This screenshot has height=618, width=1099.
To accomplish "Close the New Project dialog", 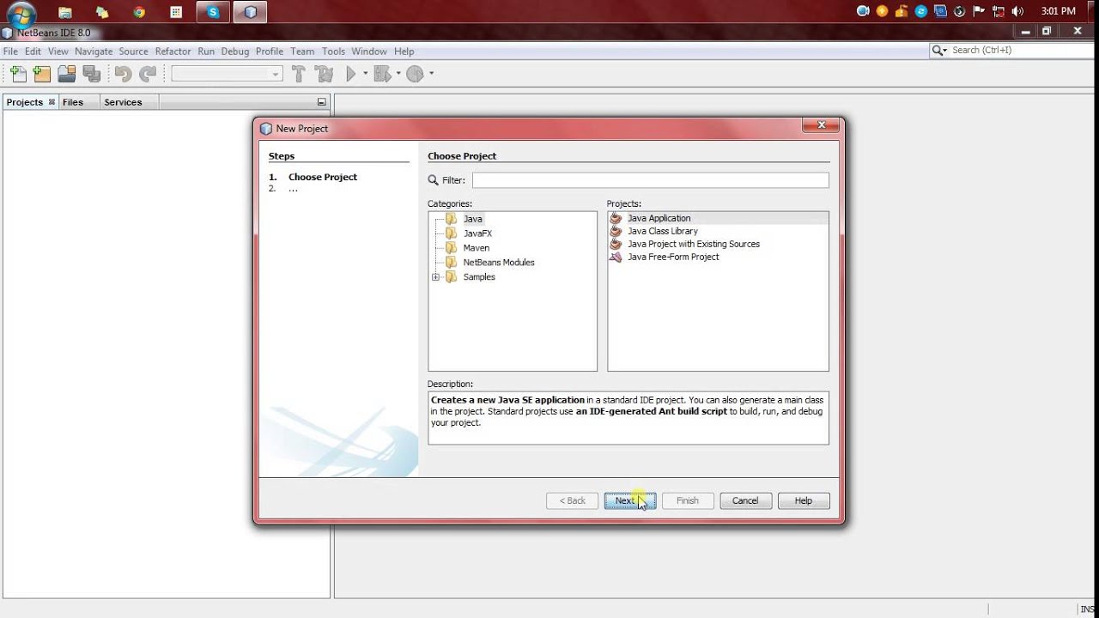I will pyautogui.click(x=822, y=125).
